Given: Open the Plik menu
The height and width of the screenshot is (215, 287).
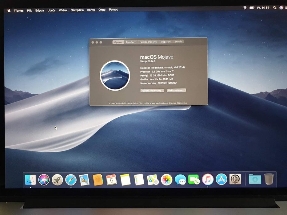Looking at the screenshot, I should 29,11.
